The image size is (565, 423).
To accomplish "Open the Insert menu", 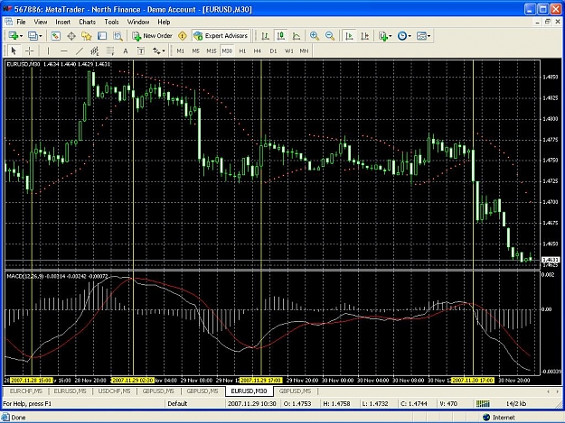I will (62, 22).
